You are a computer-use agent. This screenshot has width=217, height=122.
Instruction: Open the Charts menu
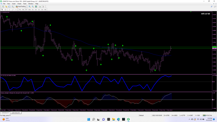[x=19, y=4]
